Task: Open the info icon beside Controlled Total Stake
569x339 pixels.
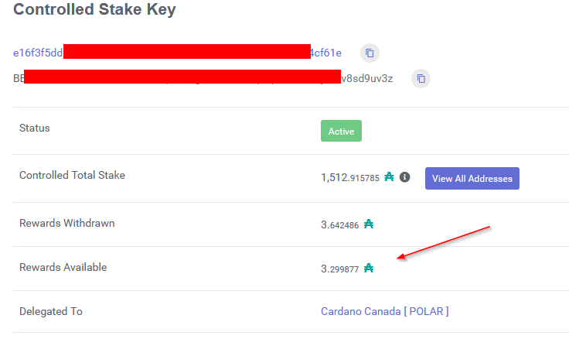Action: pyautogui.click(x=404, y=177)
